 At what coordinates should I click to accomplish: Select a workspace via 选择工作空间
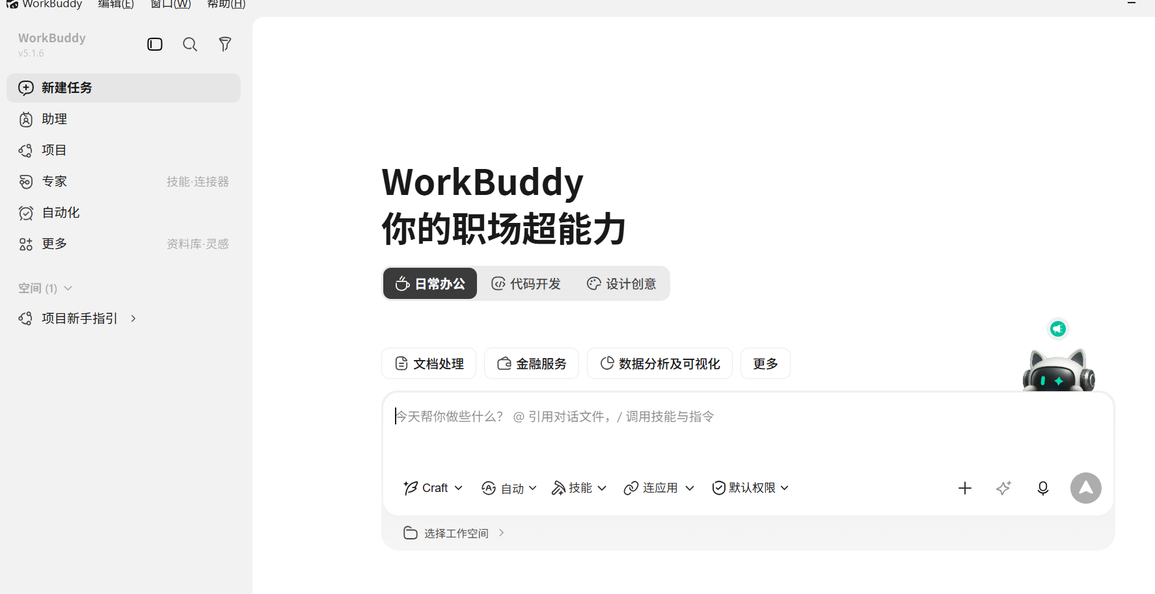click(x=455, y=533)
